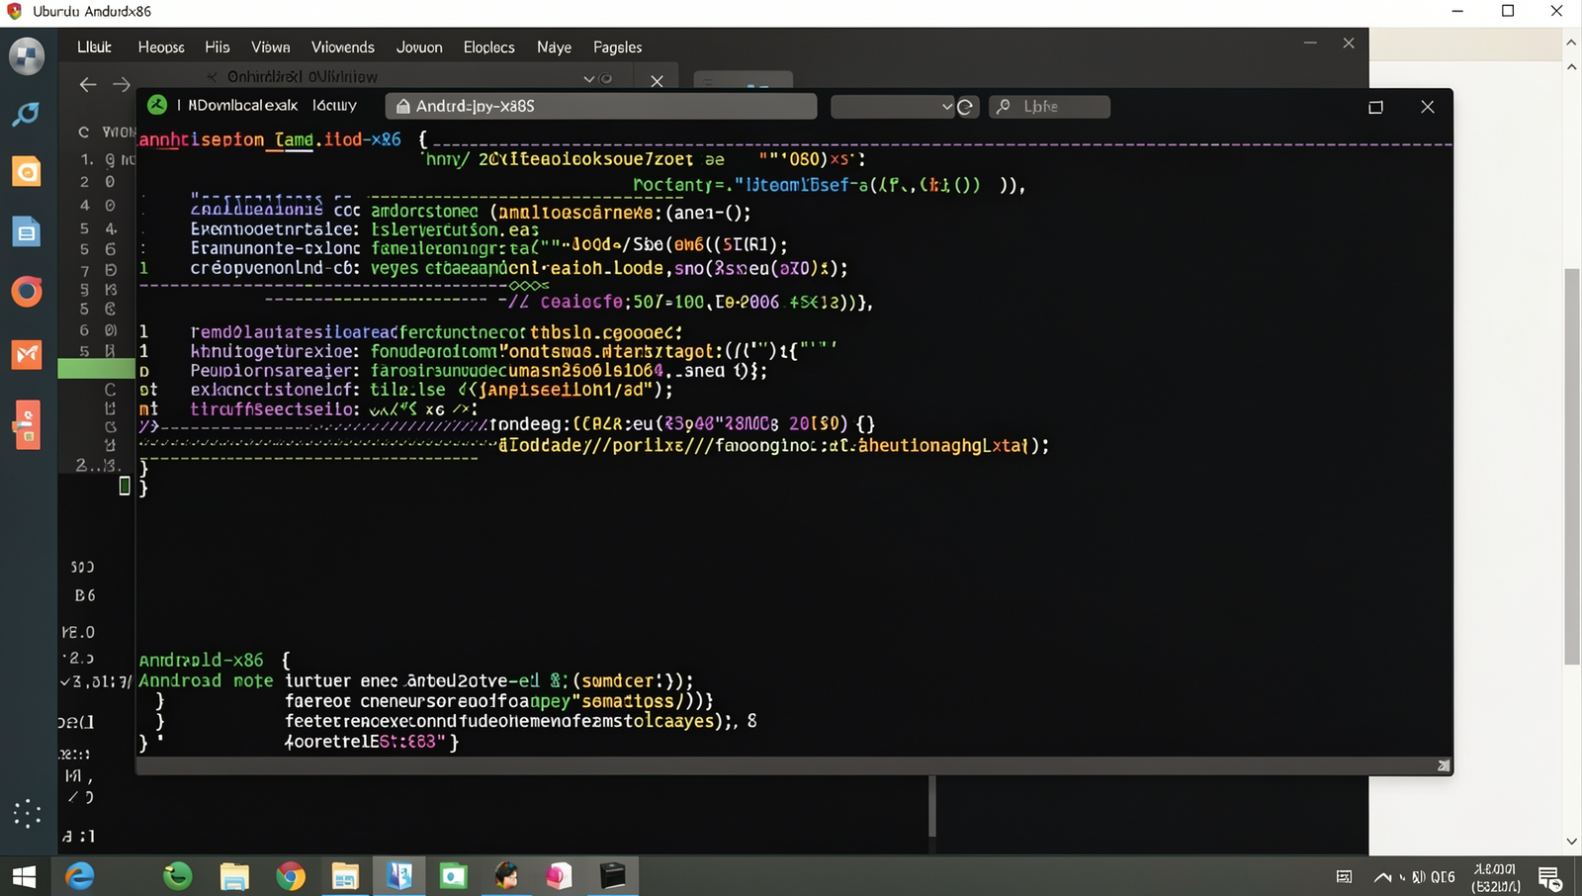Open the Hiis menu

[x=218, y=46]
